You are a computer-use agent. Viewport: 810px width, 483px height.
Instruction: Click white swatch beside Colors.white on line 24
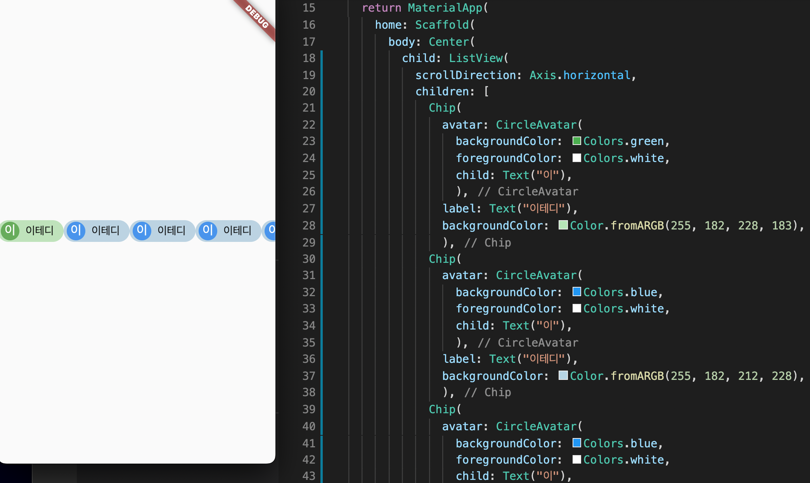pos(576,158)
